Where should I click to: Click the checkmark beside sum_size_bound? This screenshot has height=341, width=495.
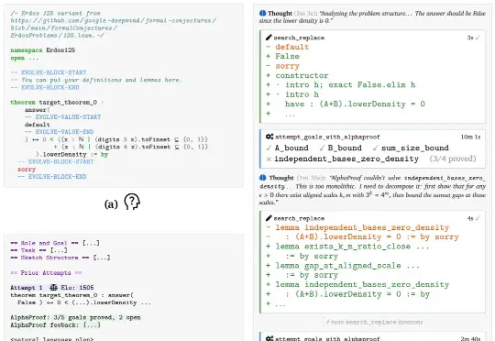(x=375, y=148)
